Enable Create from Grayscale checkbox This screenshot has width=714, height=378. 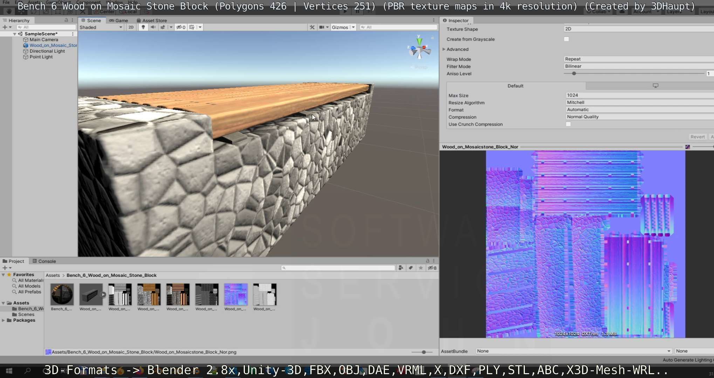tap(567, 39)
